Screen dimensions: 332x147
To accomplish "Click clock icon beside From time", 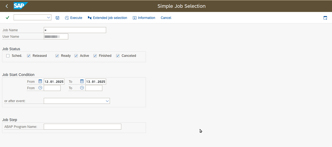I will coord(40,88).
